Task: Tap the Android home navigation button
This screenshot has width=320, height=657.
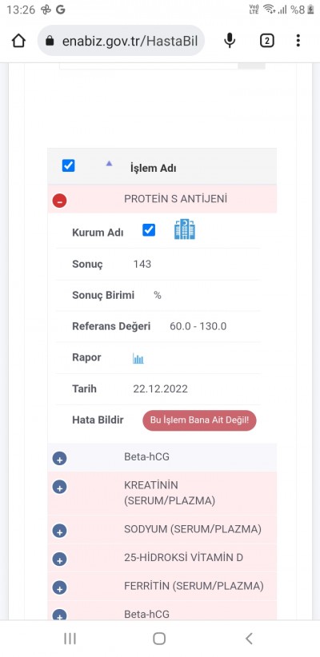Action: coord(159,638)
